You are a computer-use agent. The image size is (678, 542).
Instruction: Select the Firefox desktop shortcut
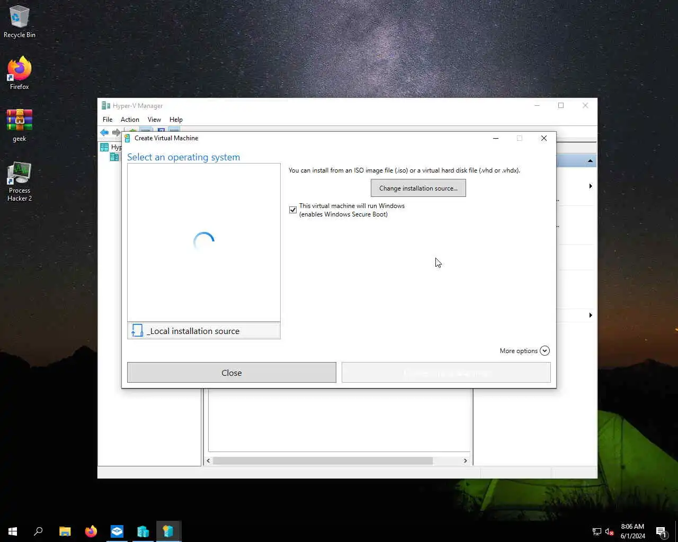pos(20,73)
